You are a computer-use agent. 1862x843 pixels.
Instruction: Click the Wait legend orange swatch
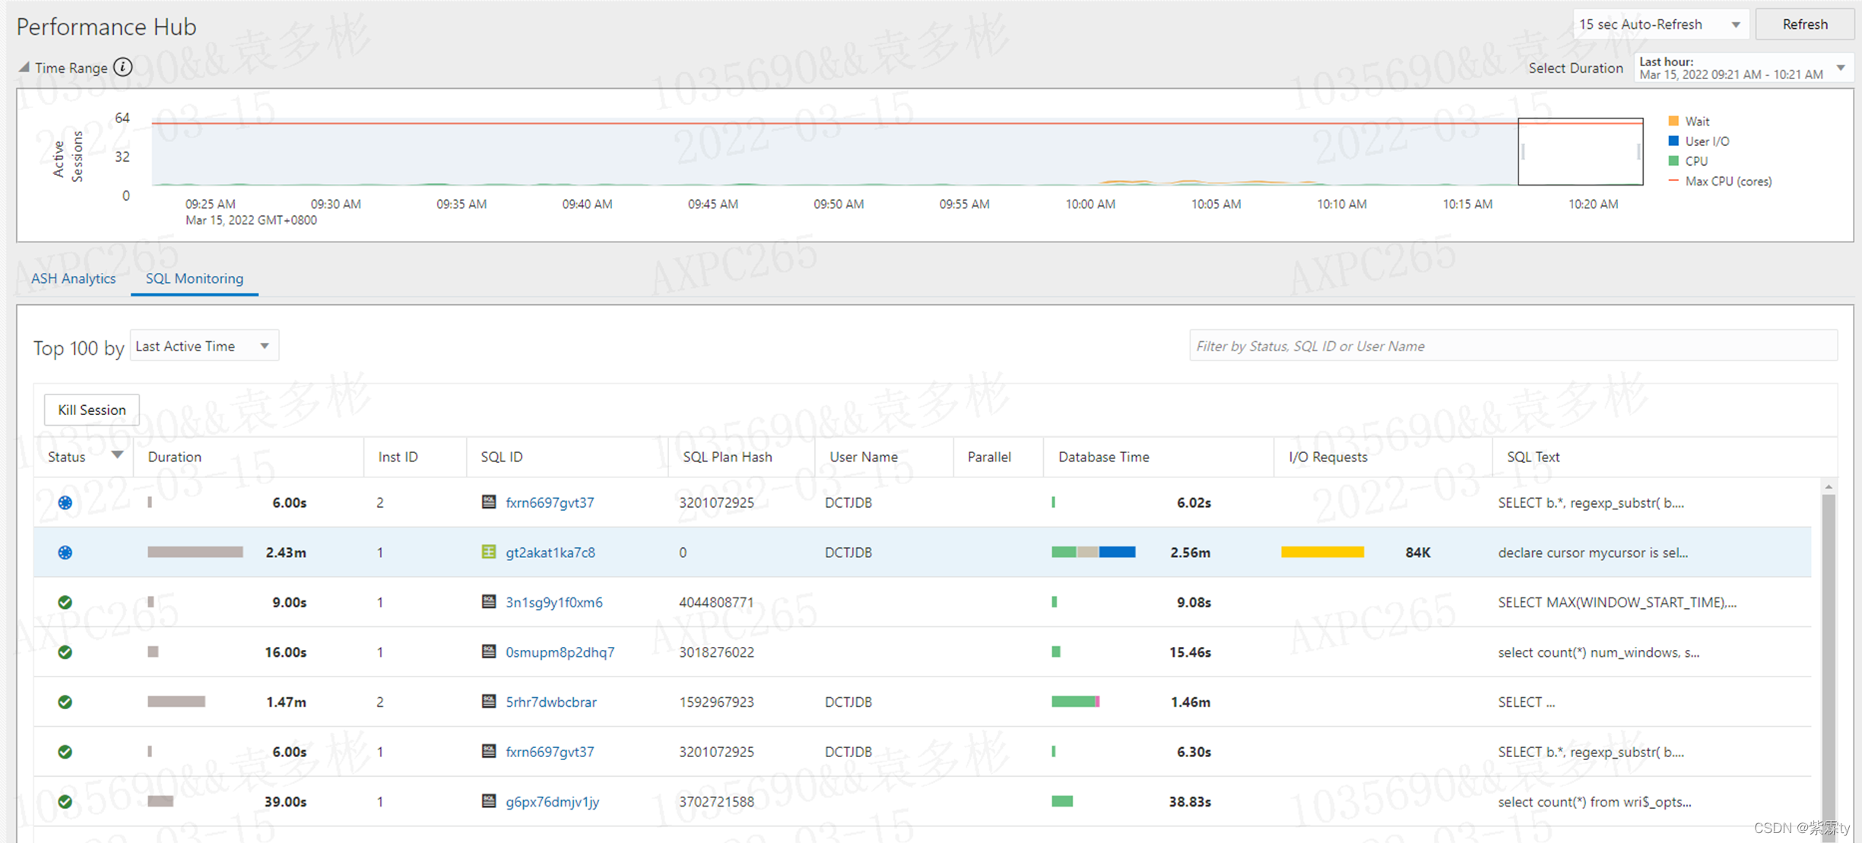click(x=1673, y=121)
